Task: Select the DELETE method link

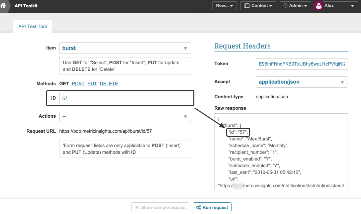Action: [x=109, y=84]
